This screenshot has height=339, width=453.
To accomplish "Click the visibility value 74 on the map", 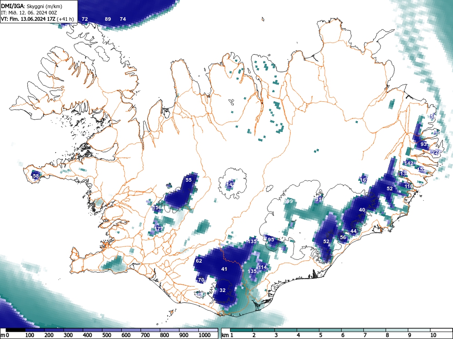I will point(123,19).
